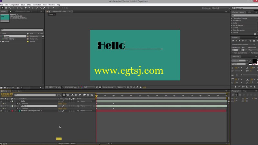The height and width of the screenshot is (145, 258).
Task: Open the Layer menu
Action: click(x=23, y=5)
